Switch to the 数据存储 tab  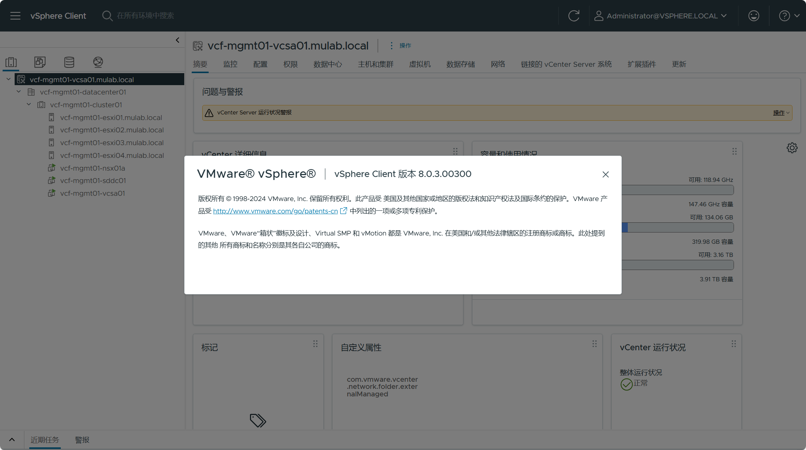[x=461, y=64]
